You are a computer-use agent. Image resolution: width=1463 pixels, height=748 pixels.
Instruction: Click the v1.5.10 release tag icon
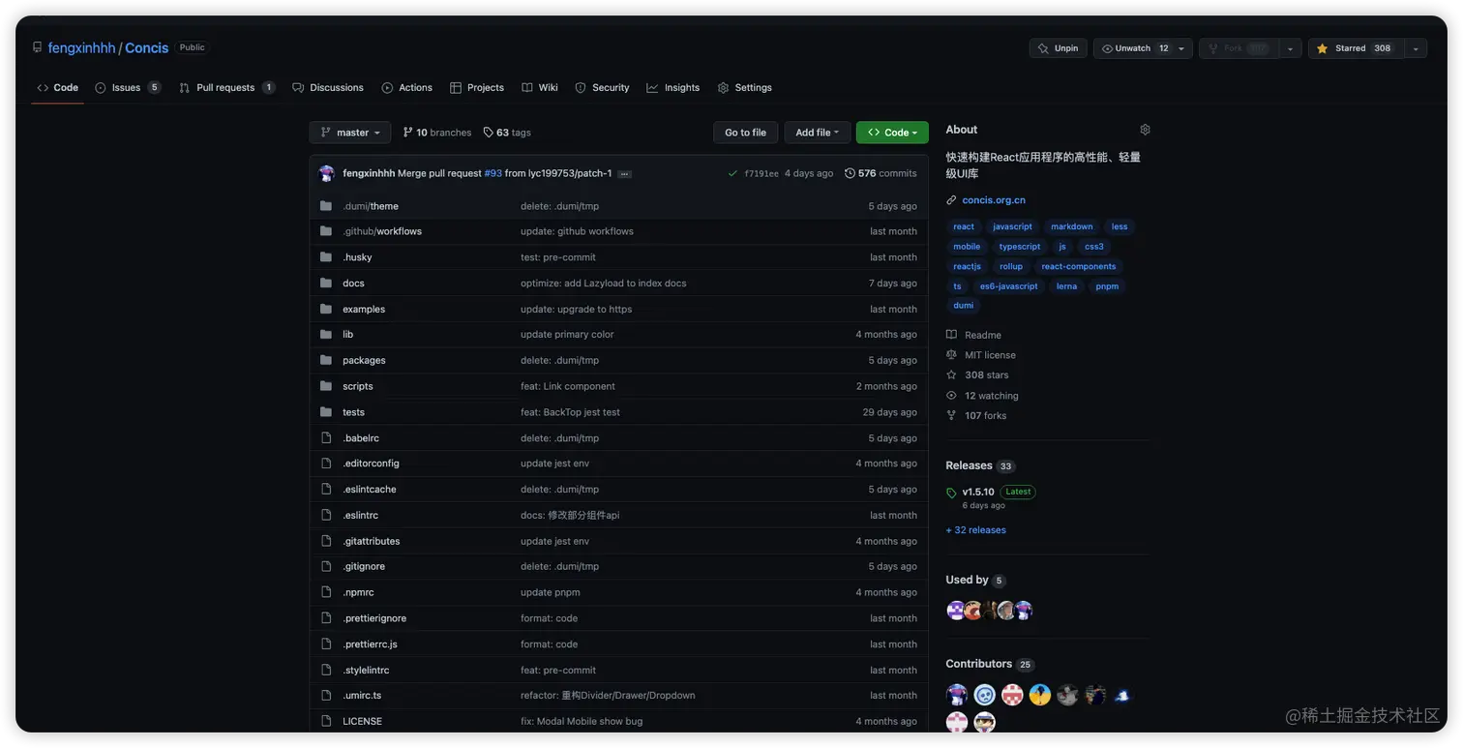click(x=951, y=493)
